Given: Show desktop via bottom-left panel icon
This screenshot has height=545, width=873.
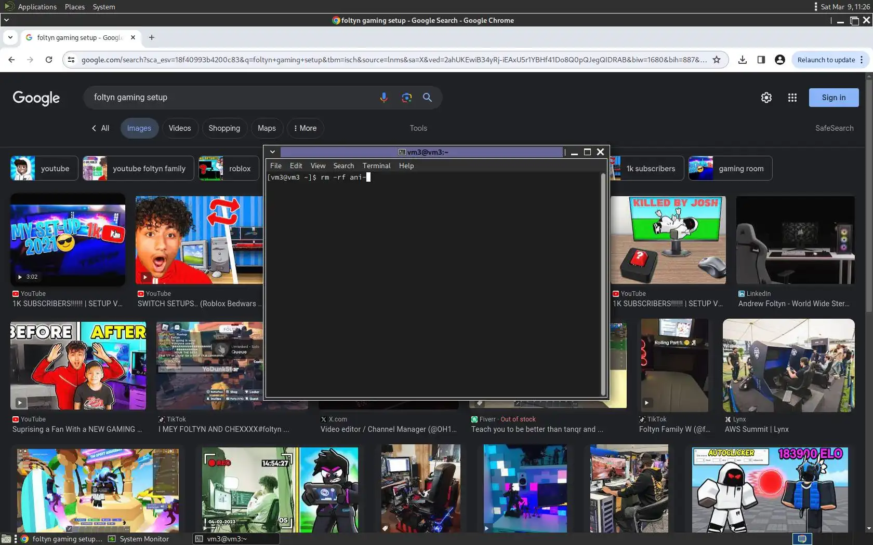Looking at the screenshot, I should 6,539.
